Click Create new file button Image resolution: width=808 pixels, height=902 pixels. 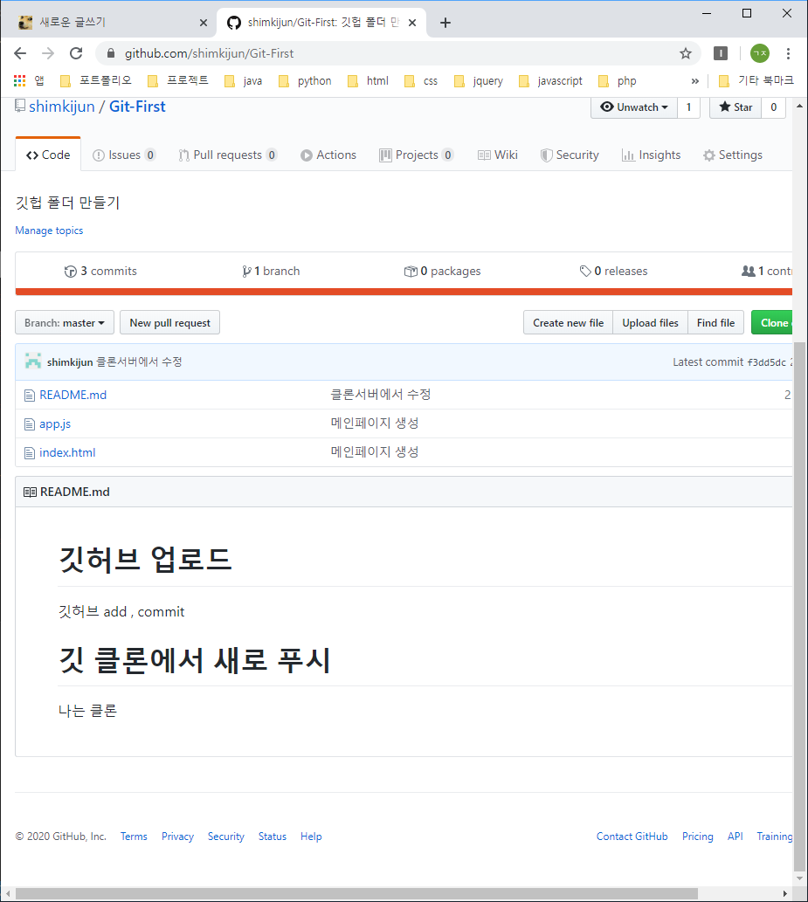568,323
